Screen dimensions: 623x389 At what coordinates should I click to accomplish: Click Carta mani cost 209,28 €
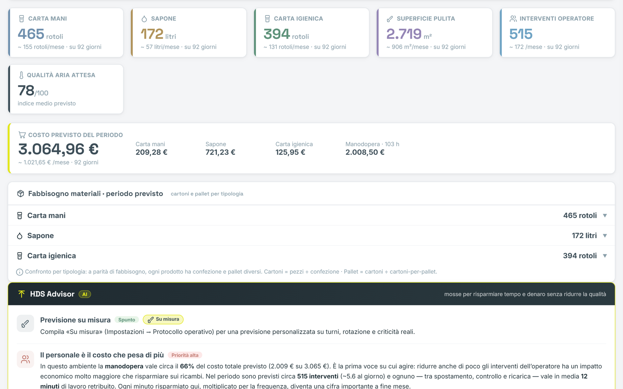[x=151, y=152]
